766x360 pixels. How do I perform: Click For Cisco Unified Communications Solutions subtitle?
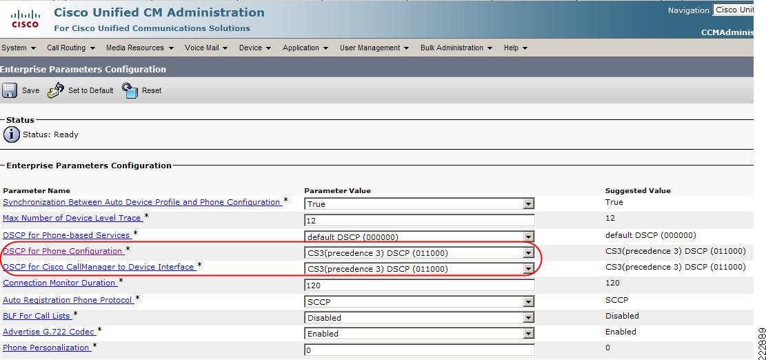[x=152, y=28]
